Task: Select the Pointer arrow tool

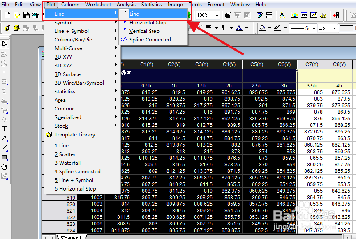Action: 4,44
